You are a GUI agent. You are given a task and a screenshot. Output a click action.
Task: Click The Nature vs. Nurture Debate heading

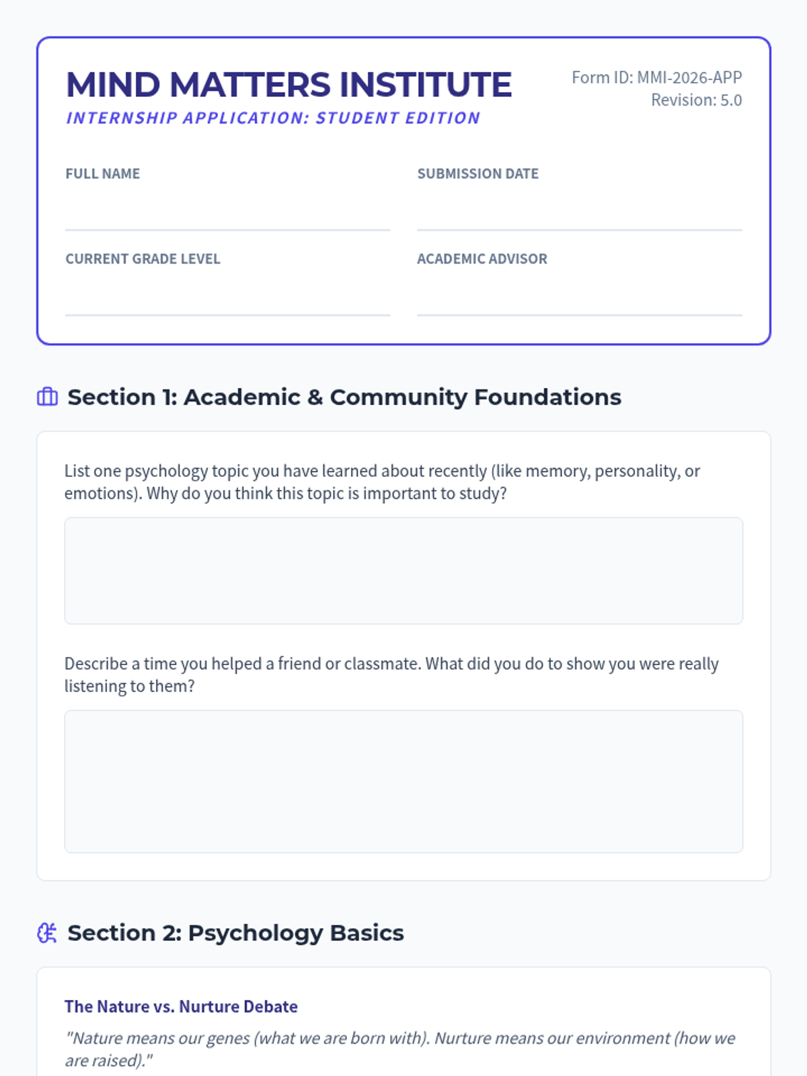tap(181, 1006)
